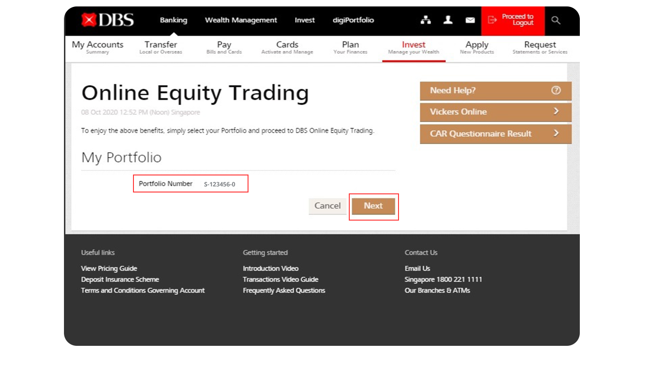Click the Portfolio Number label
This screenshot has height=373, width=647.
[x=166, y=183]
